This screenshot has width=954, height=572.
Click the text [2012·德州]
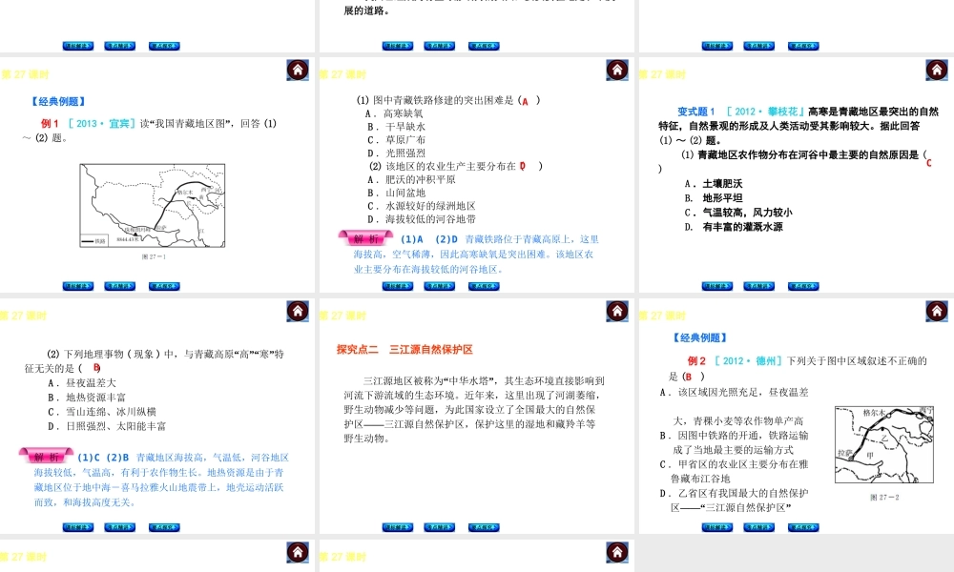748,360
